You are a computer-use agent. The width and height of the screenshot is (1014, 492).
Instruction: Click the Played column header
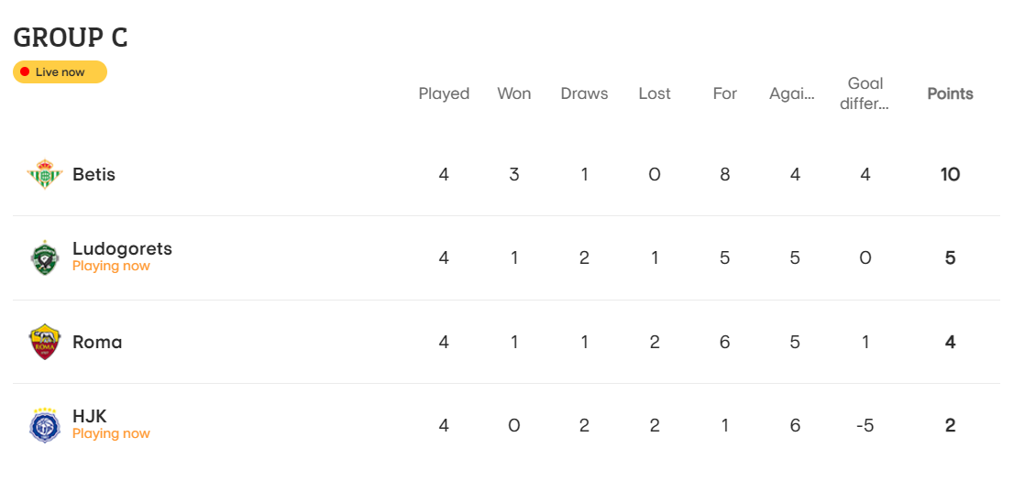coord(444,93)
